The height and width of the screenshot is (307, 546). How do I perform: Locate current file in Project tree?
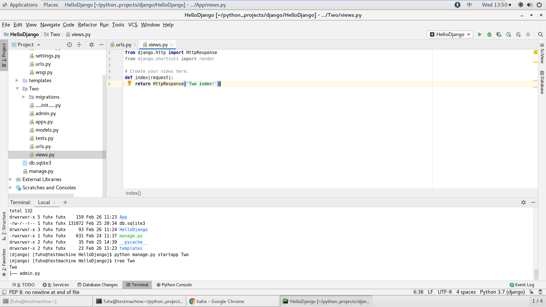point(69,45)
